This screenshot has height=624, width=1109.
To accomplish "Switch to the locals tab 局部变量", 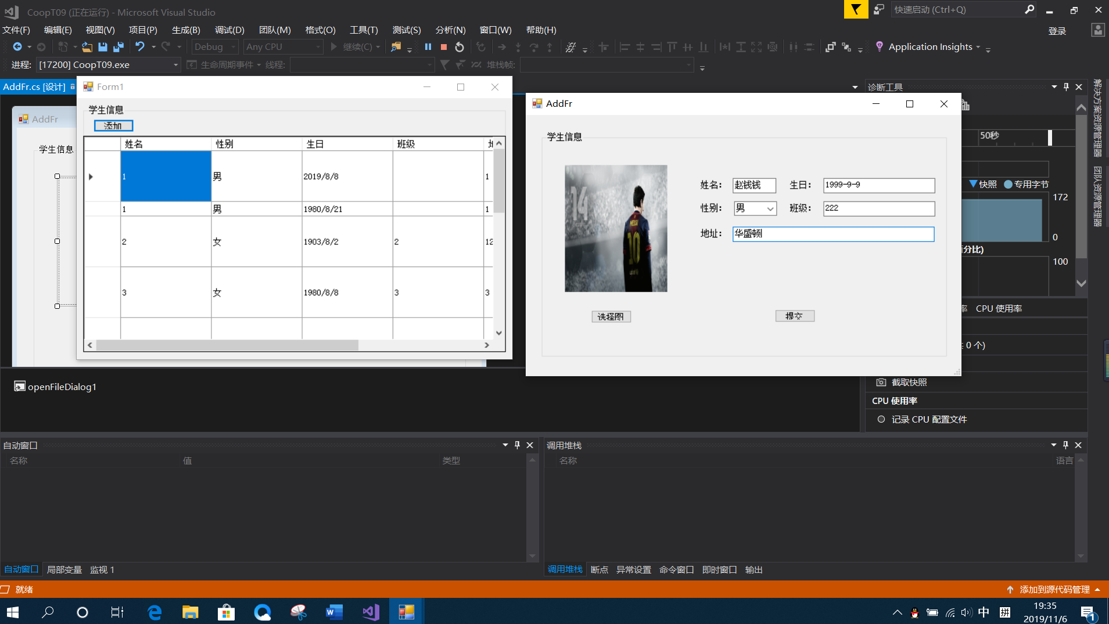I will click(x=64, y=570).
